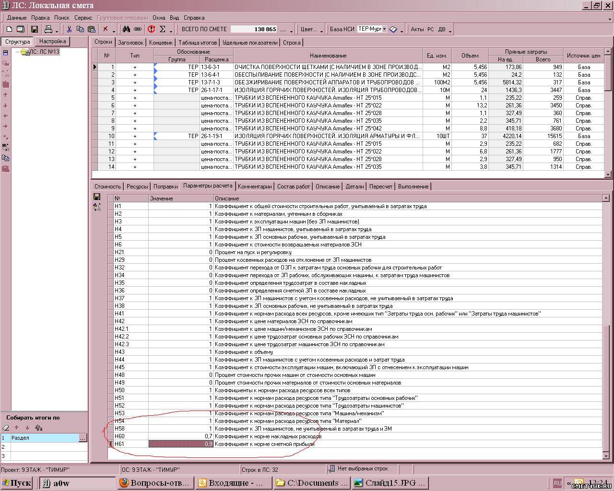
Task: Open the Таблица итогов tab
Action: tap(198, 43)
